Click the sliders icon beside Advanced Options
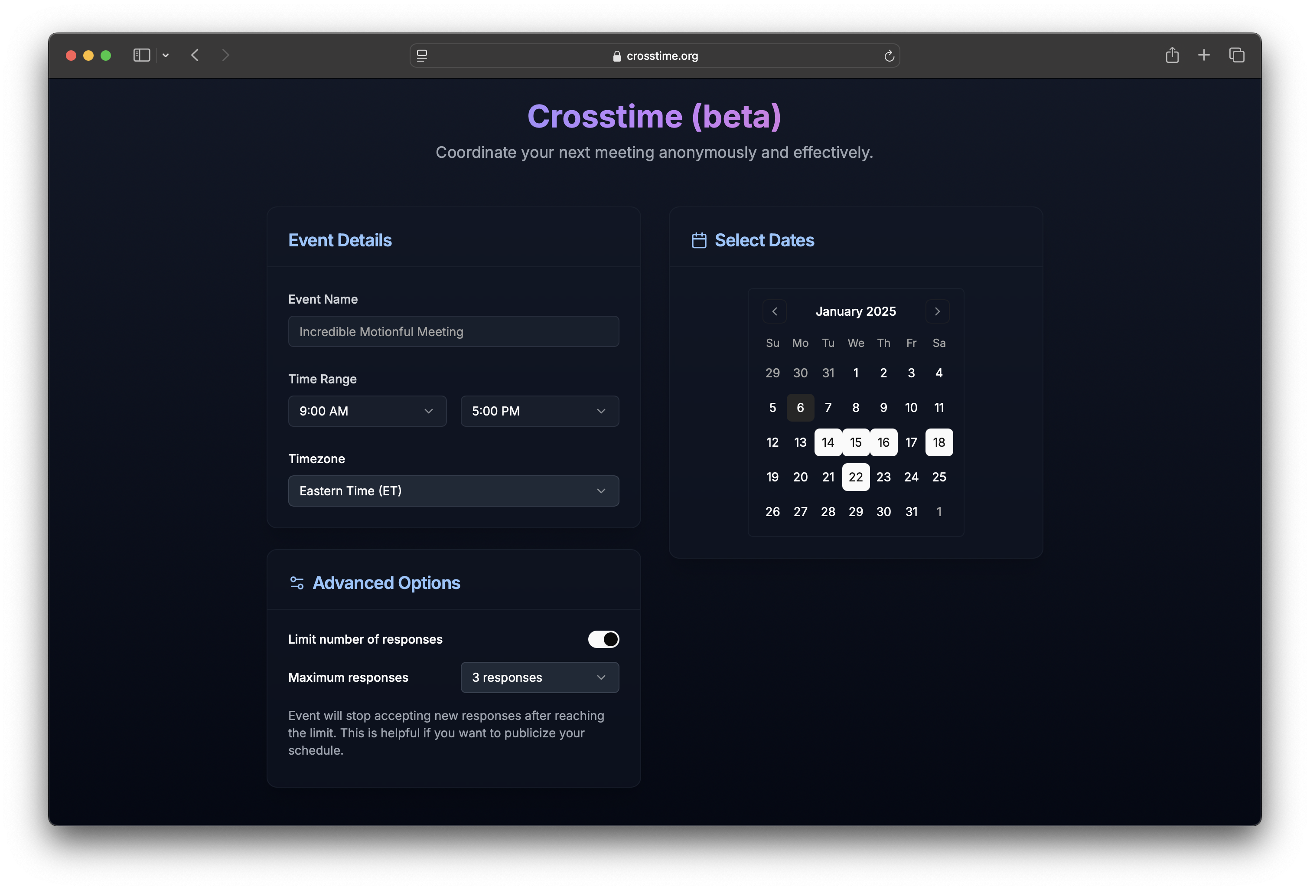This screenshot has height=890, width=1310. click(297, 582)
